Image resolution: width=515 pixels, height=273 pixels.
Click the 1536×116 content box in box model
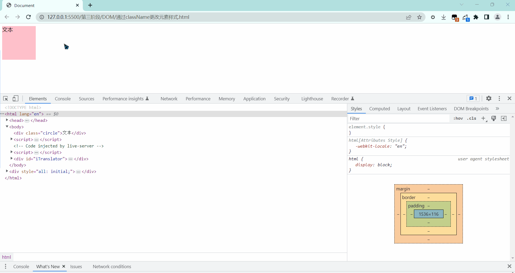pyautogui.click(x=428, y=214)
